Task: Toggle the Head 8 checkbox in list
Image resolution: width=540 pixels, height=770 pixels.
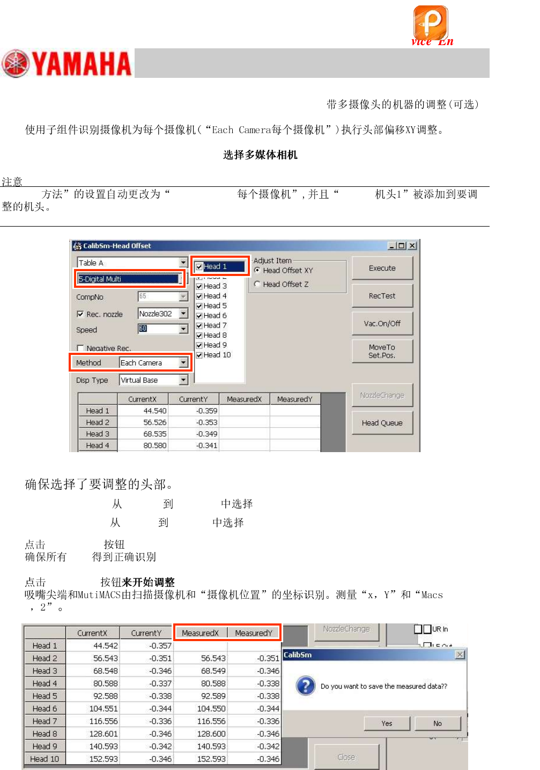Action: coord(199,335)
